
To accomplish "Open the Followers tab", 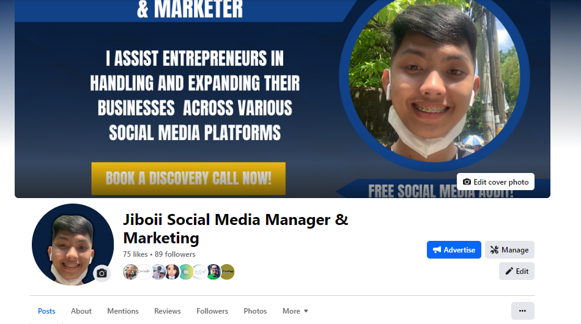I will (x=212, y=311).
